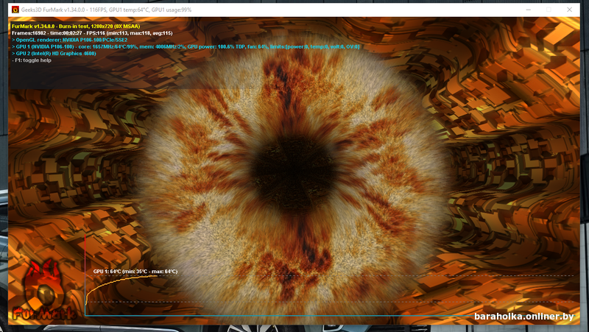Click the 'Frames:16982 - time:00:02:27' stats line
The width and height of the screenshot is (589, 332).
(x=92, y=33)
